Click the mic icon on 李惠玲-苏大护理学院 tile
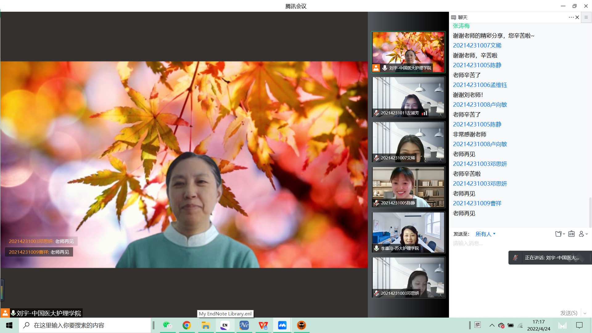 coord(376,248)
